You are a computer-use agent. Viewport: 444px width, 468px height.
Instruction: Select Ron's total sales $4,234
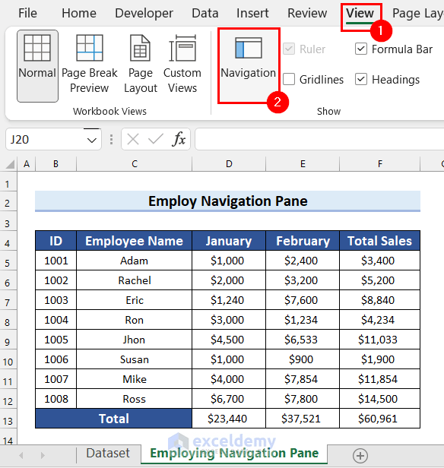point(379,320)
